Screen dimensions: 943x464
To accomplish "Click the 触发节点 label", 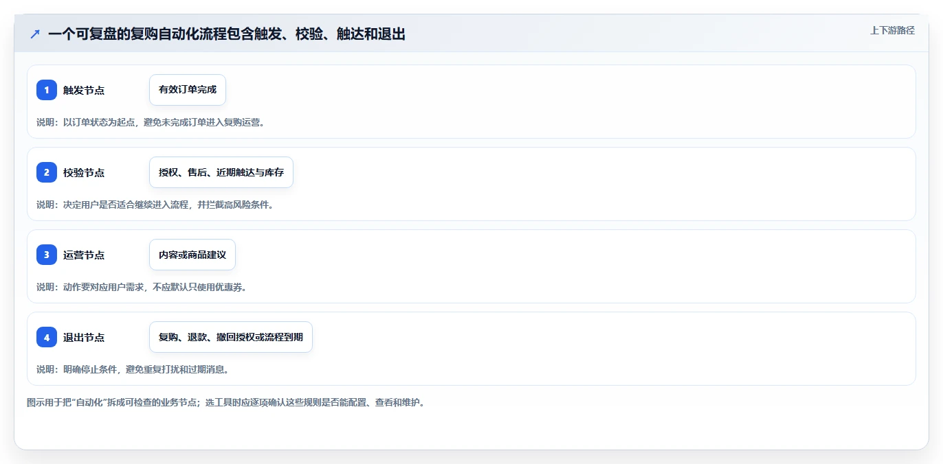I will [x=84, y=90].
